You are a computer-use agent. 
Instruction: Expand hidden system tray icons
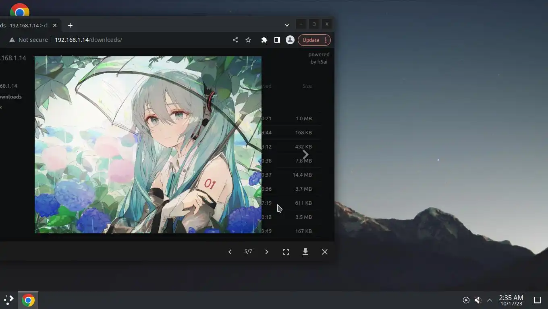[x=490, y=300]
